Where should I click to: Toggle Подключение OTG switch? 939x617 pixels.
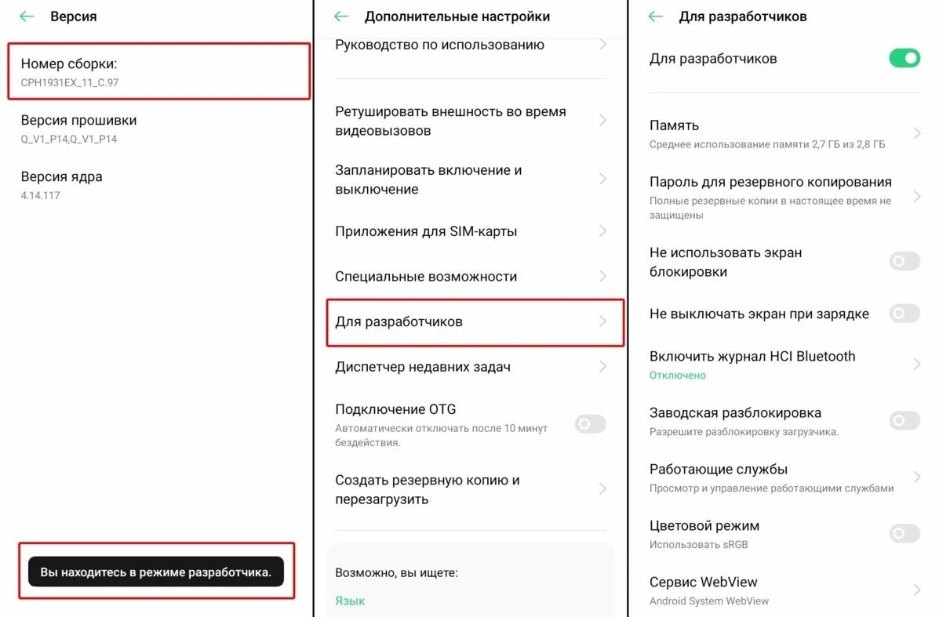[x=590, y=424]
